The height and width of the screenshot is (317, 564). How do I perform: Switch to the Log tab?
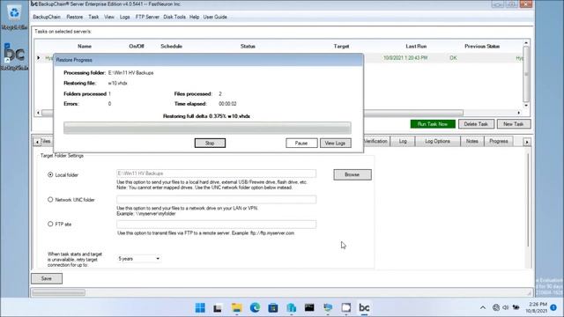[403, 141]
